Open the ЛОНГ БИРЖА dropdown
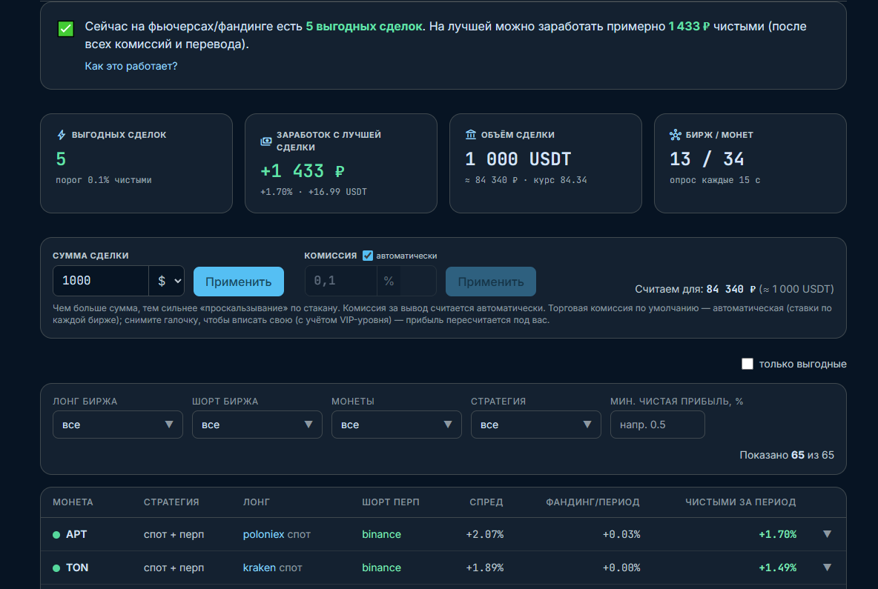The height and width of the screenshot is (589, 878). [118, 425]
